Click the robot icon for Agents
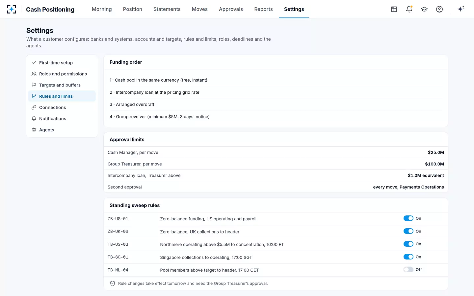Image resolution: width=474 pixels, height=296 pixels. 34,130
